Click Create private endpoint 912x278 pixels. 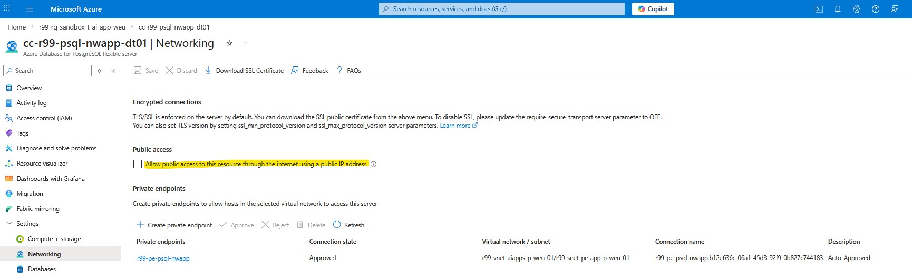(174, 225)
